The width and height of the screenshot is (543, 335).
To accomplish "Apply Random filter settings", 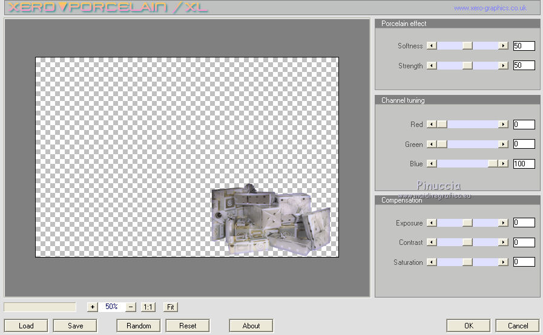I will pos(139,326).
